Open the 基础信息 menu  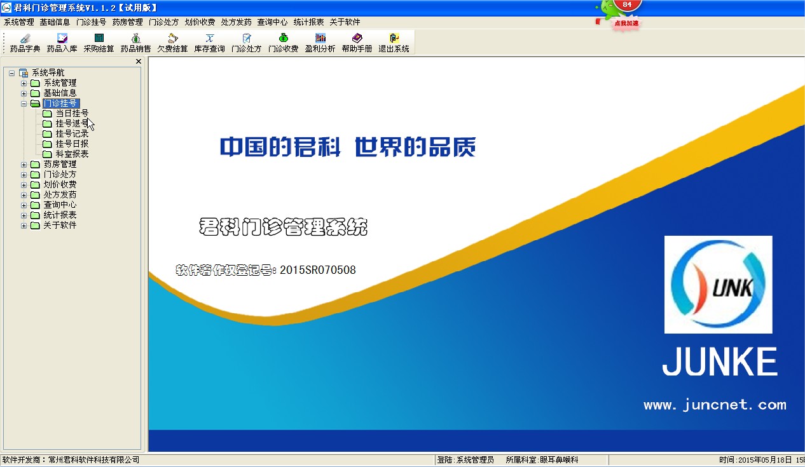pos(55,22)
